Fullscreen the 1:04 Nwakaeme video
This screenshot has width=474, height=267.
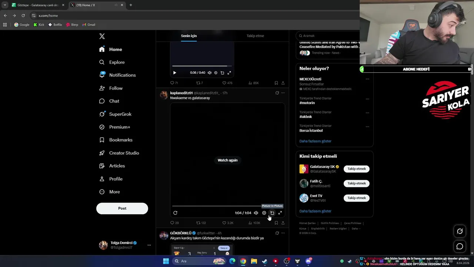point(280,213)
